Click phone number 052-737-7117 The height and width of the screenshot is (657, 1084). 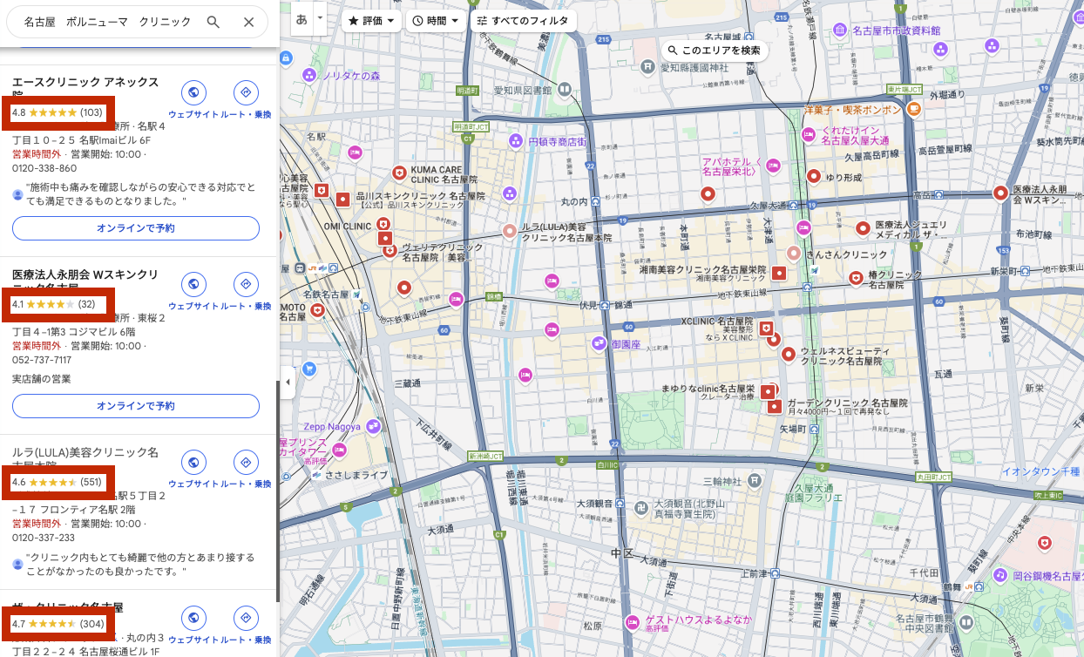(42, 360)
